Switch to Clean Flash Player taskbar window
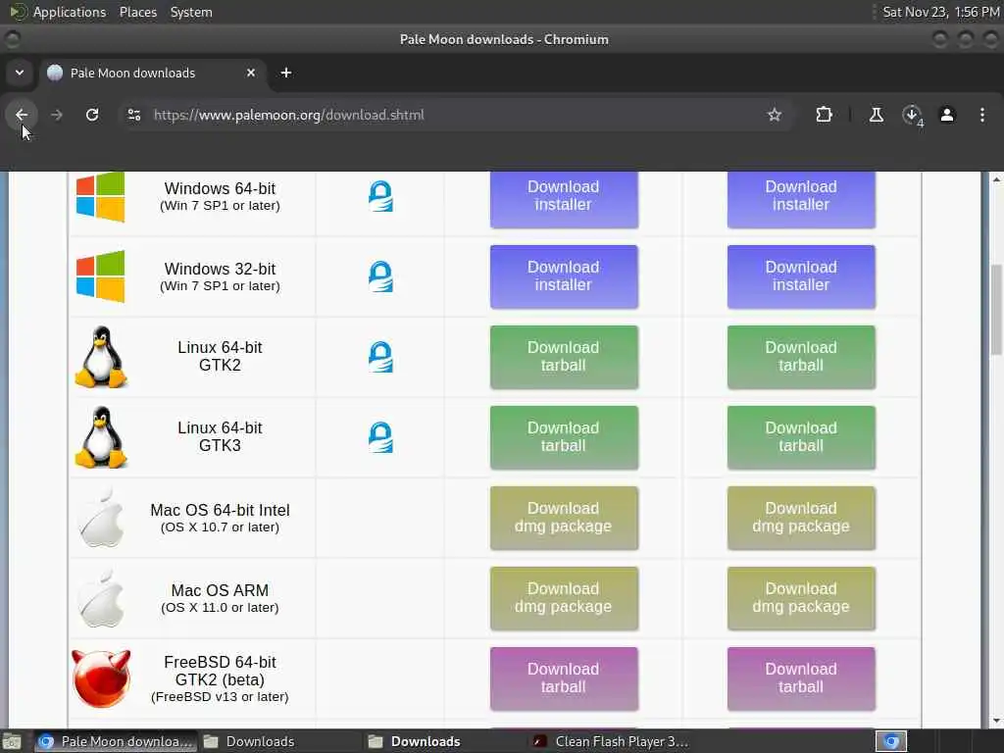Image resolution: width=1004 pixels, height=753 pixels. pos(610,741)
